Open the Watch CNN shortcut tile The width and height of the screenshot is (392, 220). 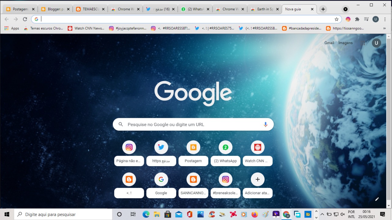pos(258,153)
